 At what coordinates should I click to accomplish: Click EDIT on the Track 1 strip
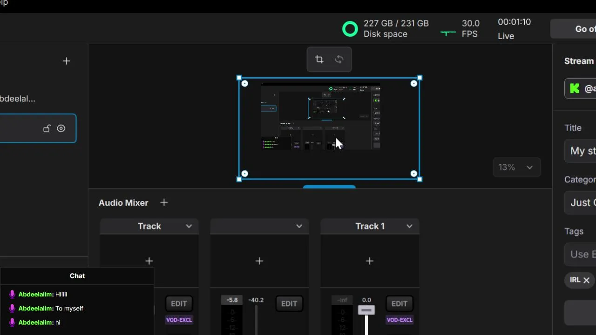pos(400,303)
